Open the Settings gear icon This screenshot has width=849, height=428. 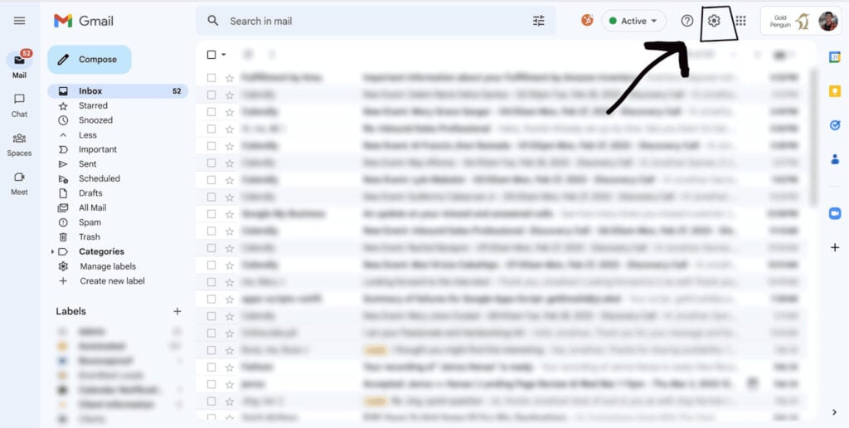tap(714, 21)
